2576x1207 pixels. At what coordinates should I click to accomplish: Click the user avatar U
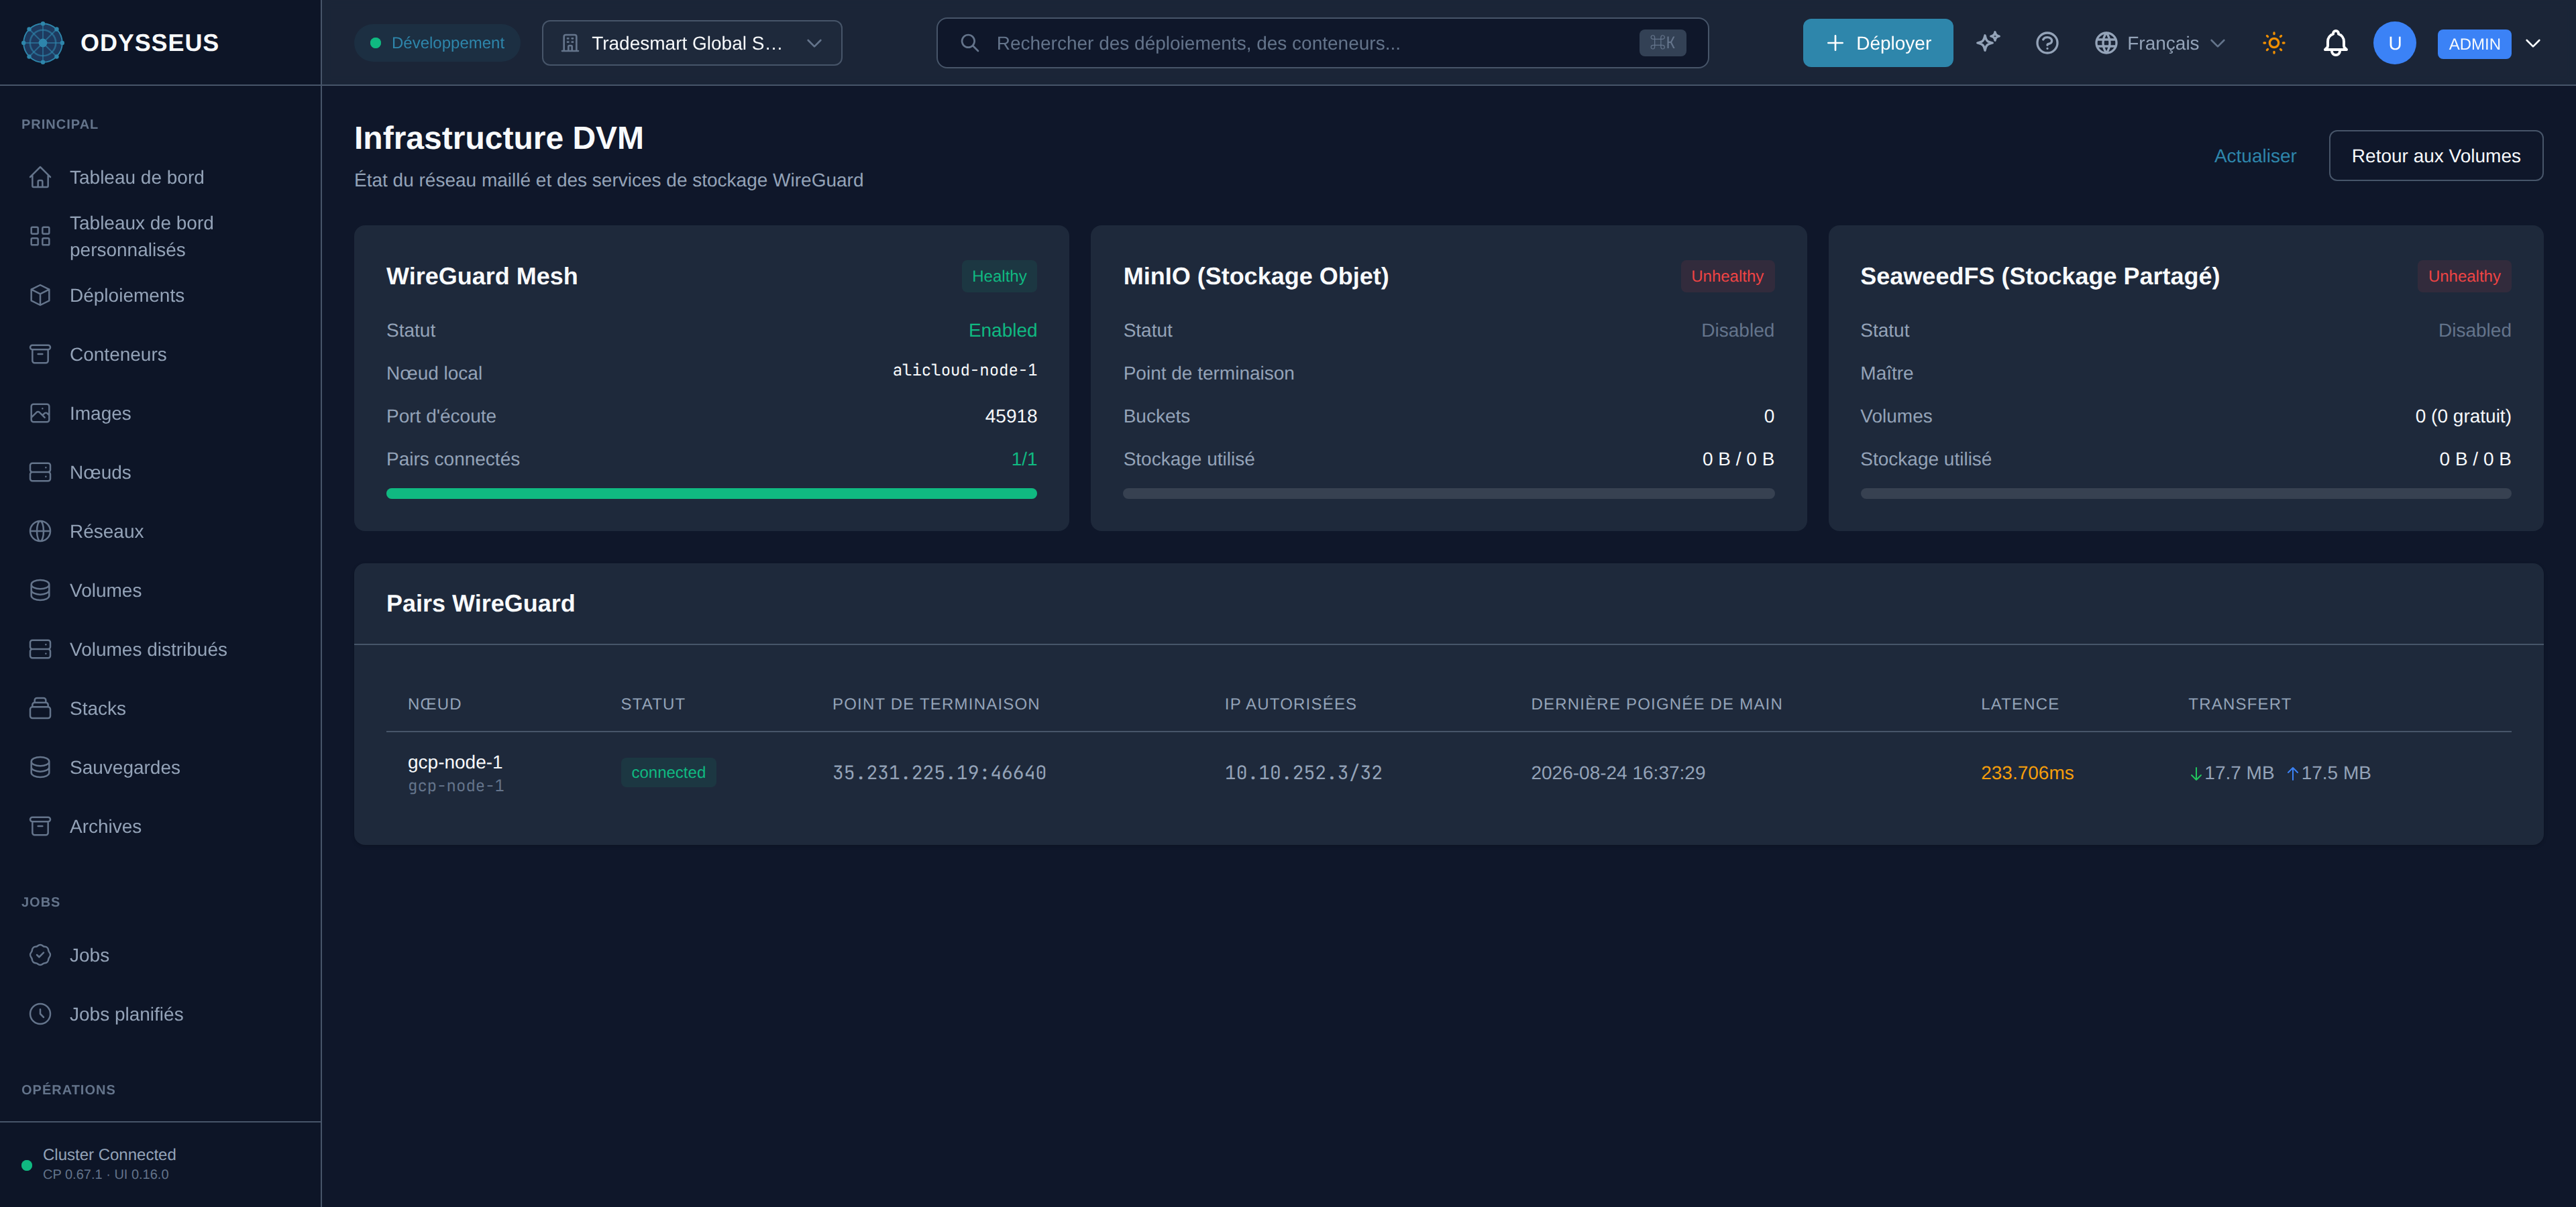(2394, 43)
